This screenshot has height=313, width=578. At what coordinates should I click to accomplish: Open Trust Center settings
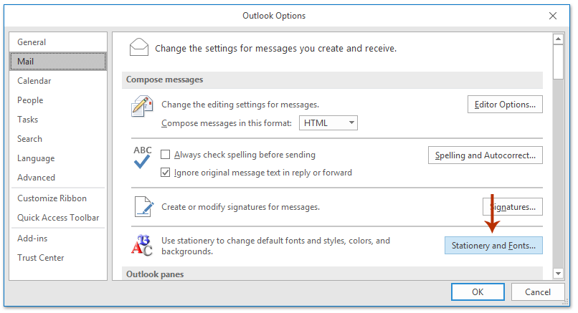[x=58, y=258]
